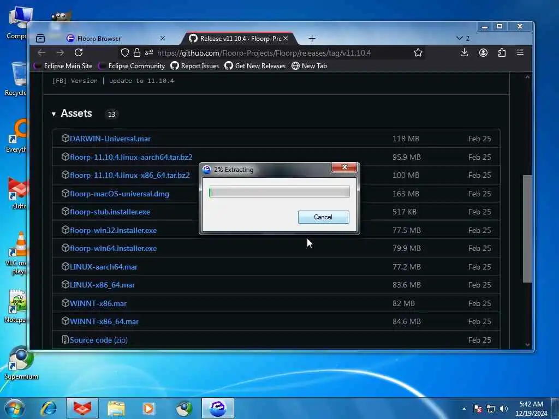Open the Downloads panel
The image size is (559, 419).
[x=464, y=53]
